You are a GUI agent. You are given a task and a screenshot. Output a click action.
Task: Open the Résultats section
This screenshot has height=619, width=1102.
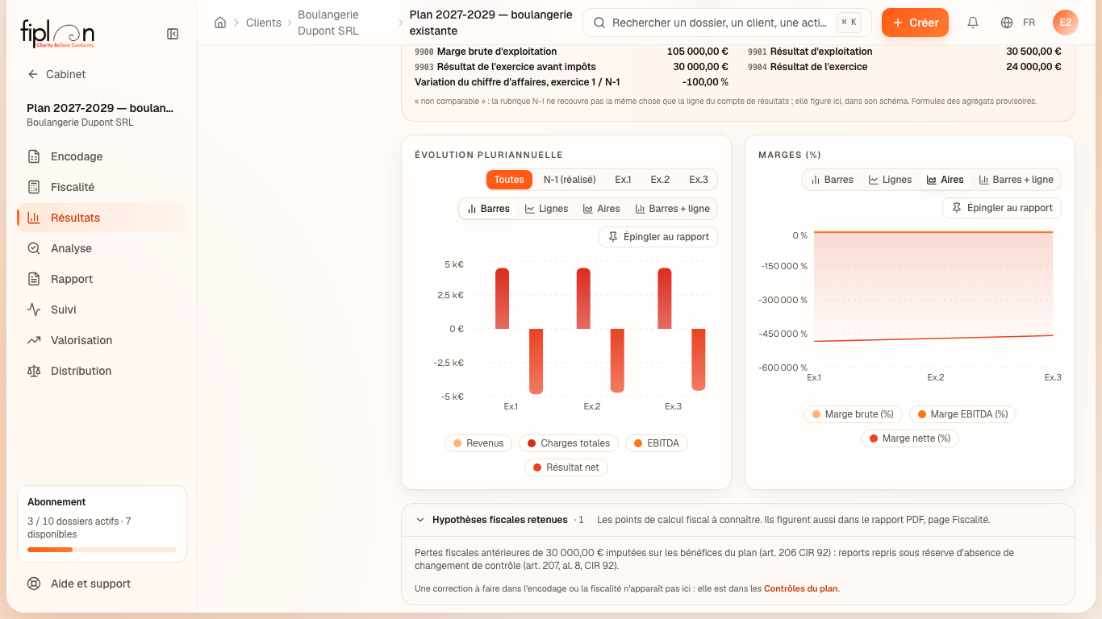click(102, 218)
